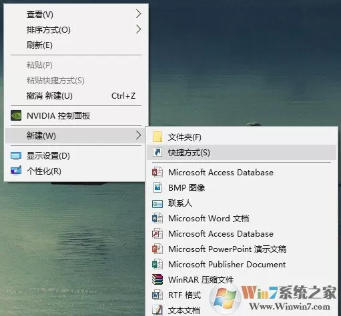Click the Publisher document icon
Screen dimensions: 341x316
[x=157, y=264]
